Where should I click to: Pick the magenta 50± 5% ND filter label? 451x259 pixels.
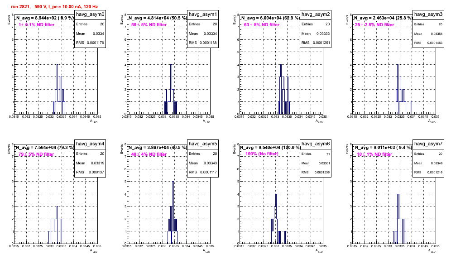(149, 25)
